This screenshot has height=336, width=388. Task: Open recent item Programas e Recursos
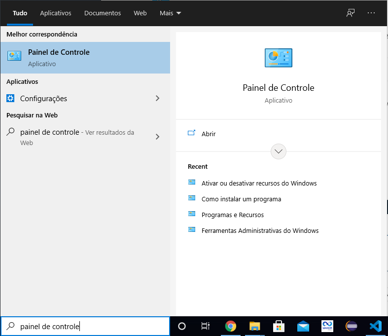(232, 215)
